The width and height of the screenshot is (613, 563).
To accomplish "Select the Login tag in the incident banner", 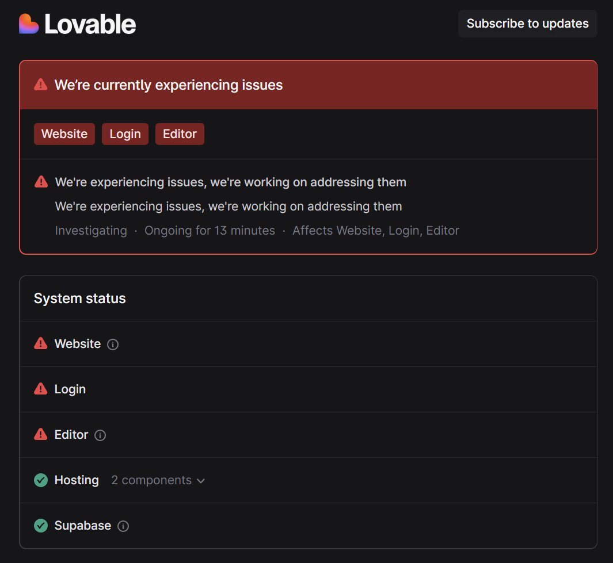I will coord(125,134).
